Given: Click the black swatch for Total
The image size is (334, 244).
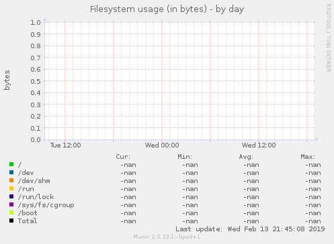Looking at the screenshot, I should click(11, 221).
